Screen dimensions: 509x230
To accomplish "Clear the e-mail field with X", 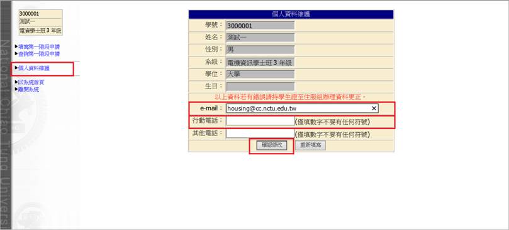I will coord(374,108).
